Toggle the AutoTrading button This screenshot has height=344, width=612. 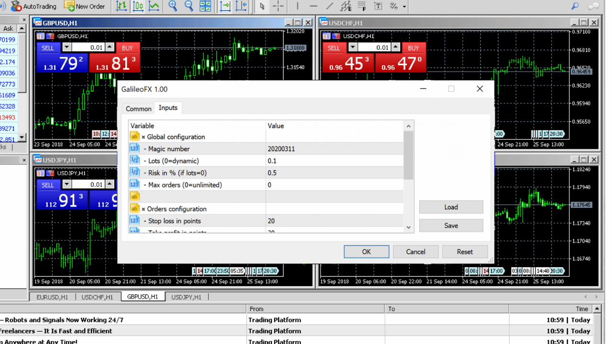pos(33,6)
